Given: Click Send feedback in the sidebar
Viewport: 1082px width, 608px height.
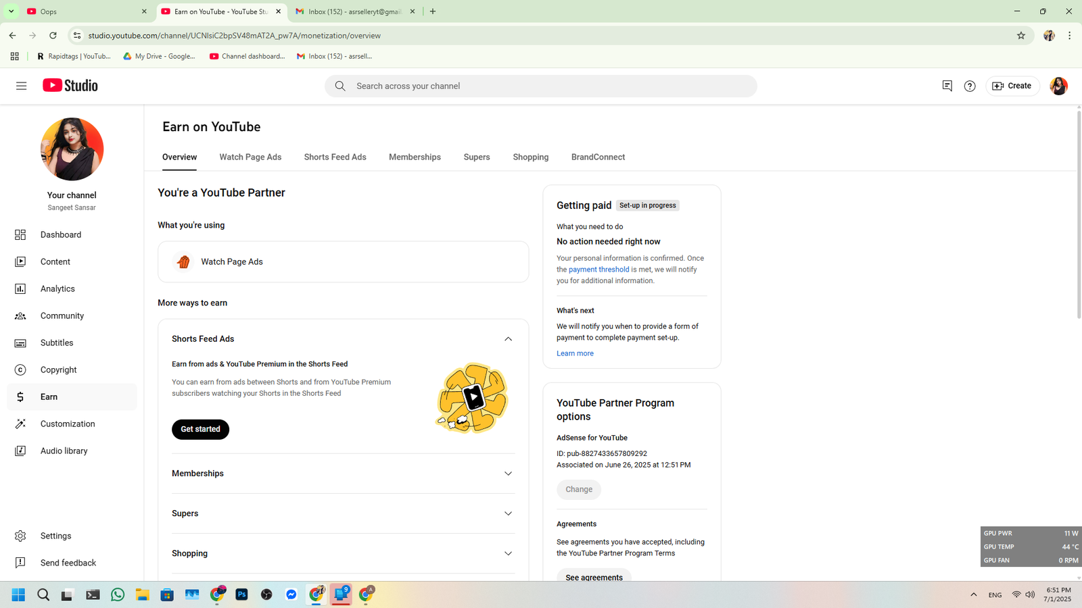Looking at the screenshot, I should [x=72, y=563].
